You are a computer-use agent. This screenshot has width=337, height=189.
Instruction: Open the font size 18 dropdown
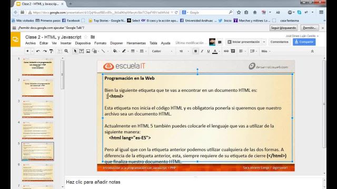pos(184,51)
